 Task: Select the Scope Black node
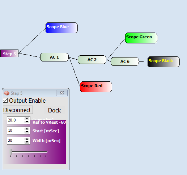click(x=163, y=62)
